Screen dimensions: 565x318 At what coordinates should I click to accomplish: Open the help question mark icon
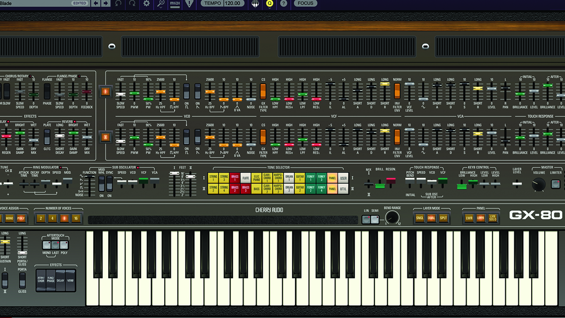tap(283, 3)
